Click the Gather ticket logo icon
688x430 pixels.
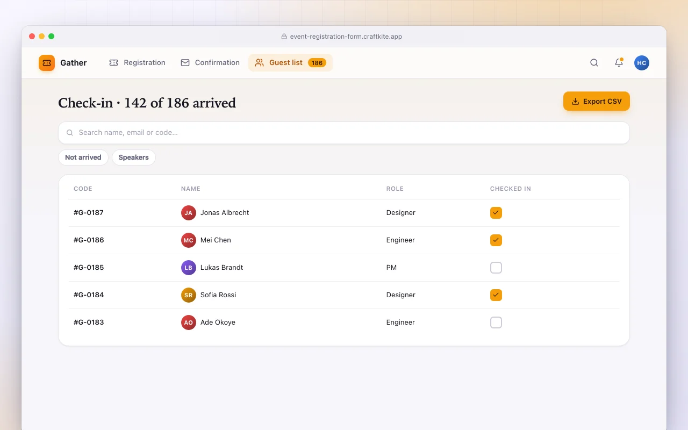coord(47,63)
